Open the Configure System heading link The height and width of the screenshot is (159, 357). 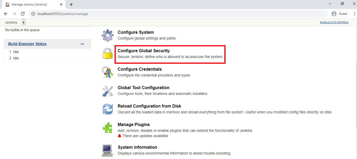coord(136,32)
